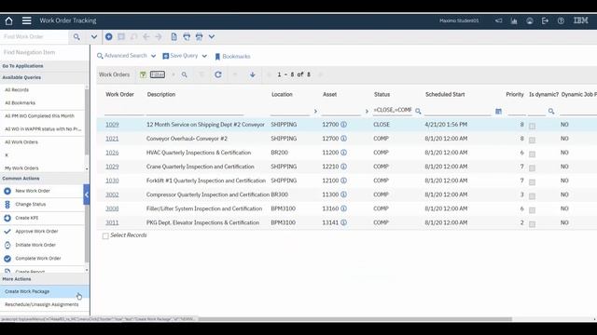The height and width of the screenshot is (335, 597).
Task: Click the Sign Out icon in header
Action: (545, 20)
